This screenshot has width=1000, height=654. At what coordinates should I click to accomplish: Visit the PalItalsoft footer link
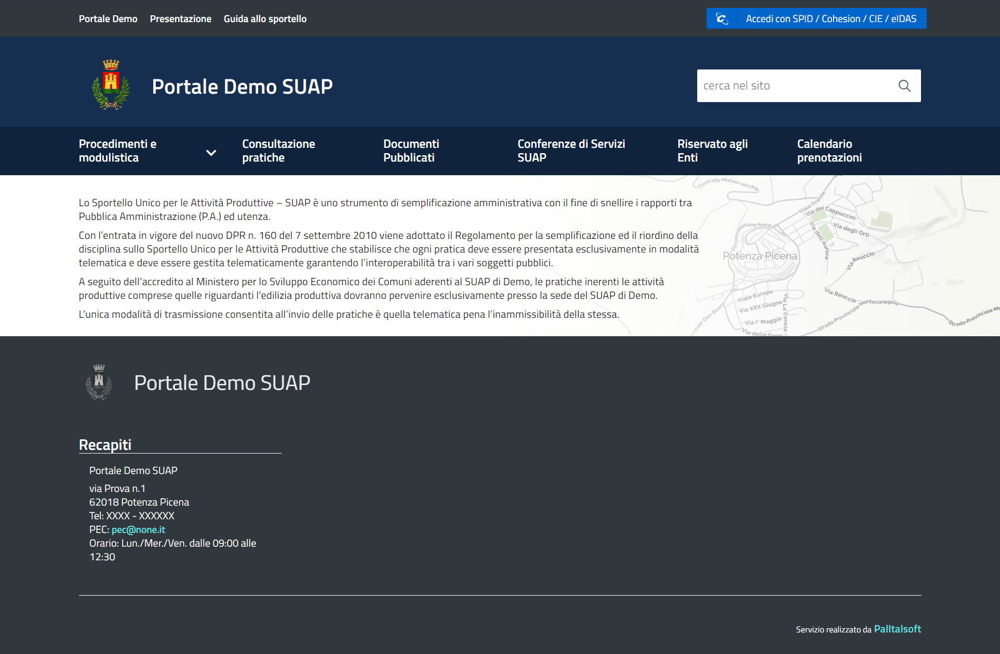897,629
